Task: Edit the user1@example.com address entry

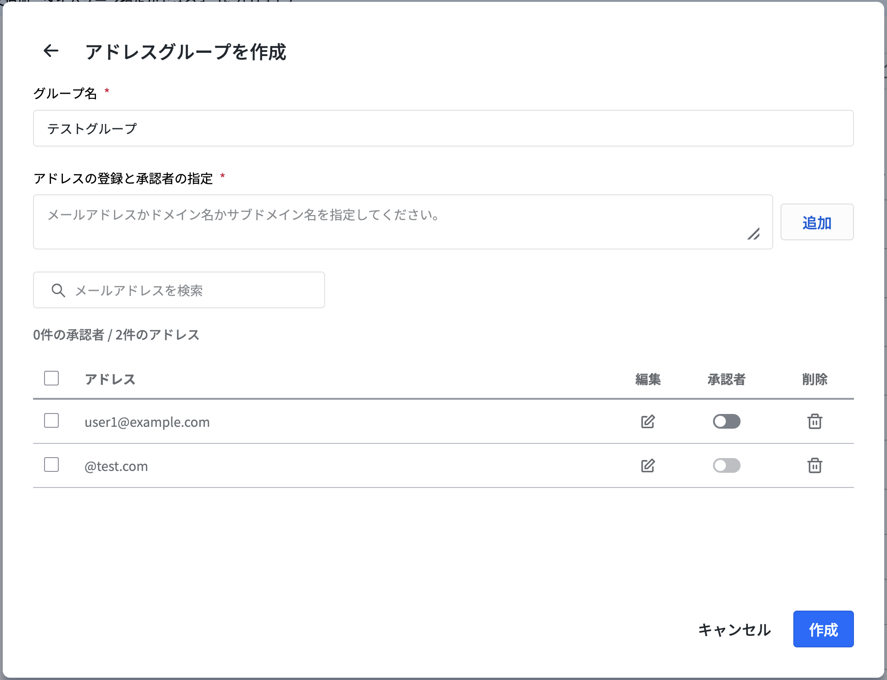Action: coord(648,421)
